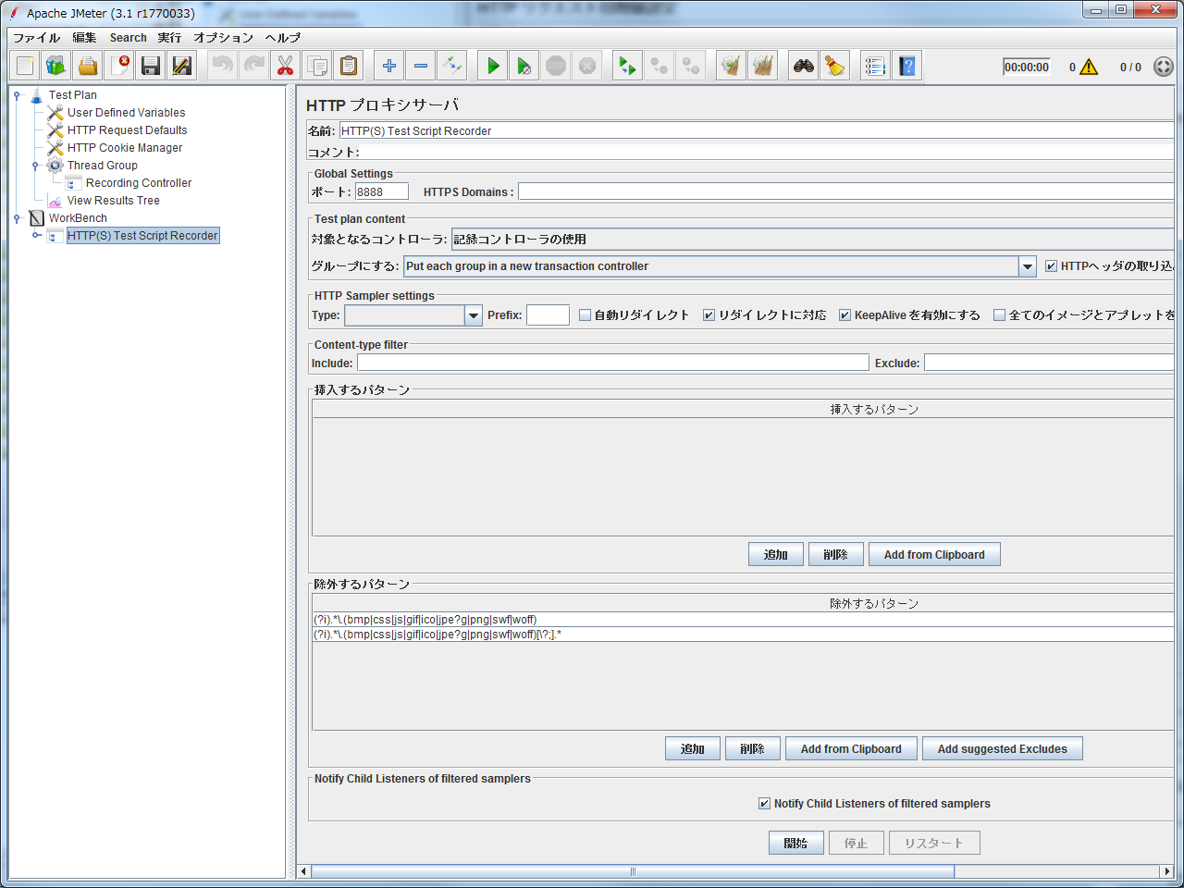
Task: Open Help with the question mark icon
Action: [x=907, y=66]
